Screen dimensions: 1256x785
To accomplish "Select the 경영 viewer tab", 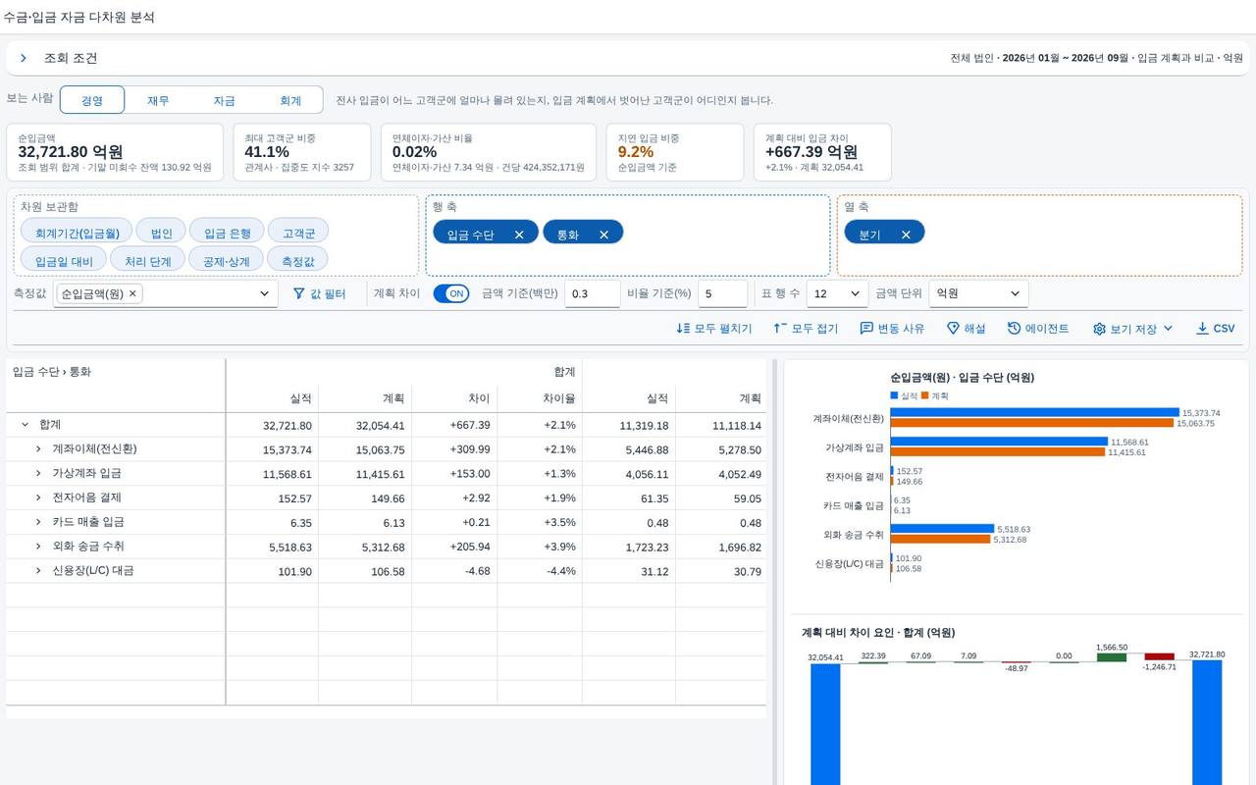I will tap(92, 100).
